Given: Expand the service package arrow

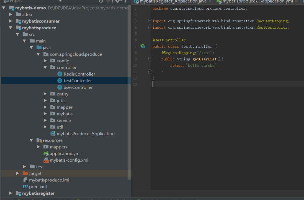Looking at the screenshot, I should (x=45, y=120).
